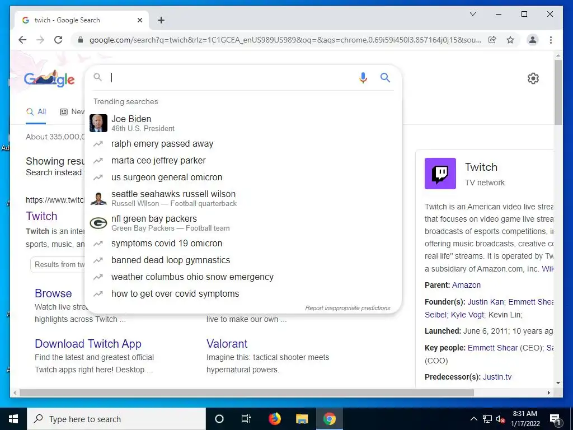
Task: Click Report inappropriate predictions
Action: click(x=347, y=308)
